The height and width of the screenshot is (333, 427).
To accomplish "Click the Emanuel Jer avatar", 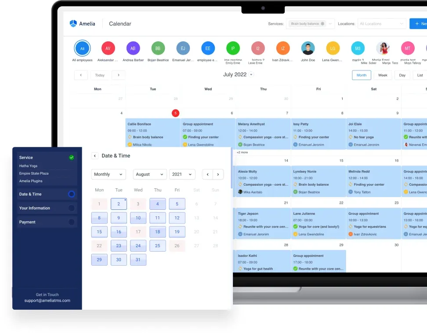I will tap(183, 48).
